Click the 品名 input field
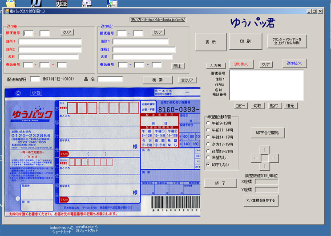Screen dimensions: 331x236 coord(110,79)
